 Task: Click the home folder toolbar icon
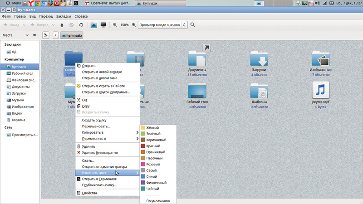pos(93,25)
